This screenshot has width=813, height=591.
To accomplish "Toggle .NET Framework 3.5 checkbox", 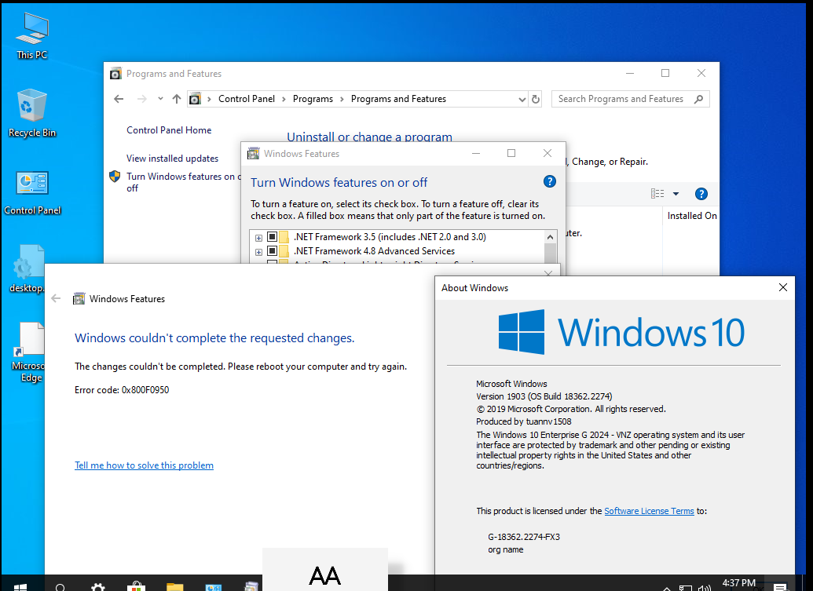I will pos(272,237).
